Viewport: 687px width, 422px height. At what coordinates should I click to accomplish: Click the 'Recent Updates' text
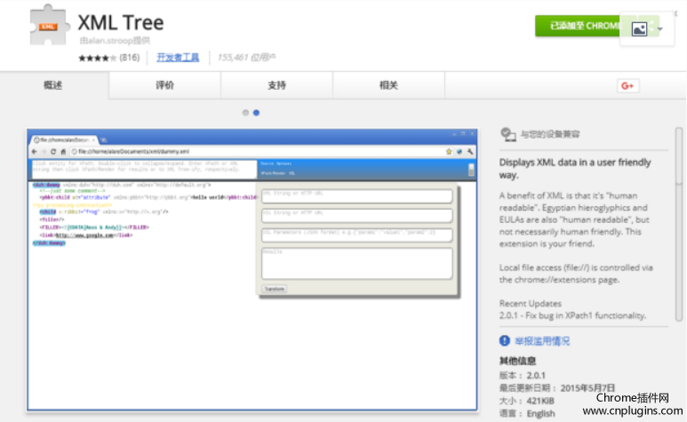(x=531, y=303)
